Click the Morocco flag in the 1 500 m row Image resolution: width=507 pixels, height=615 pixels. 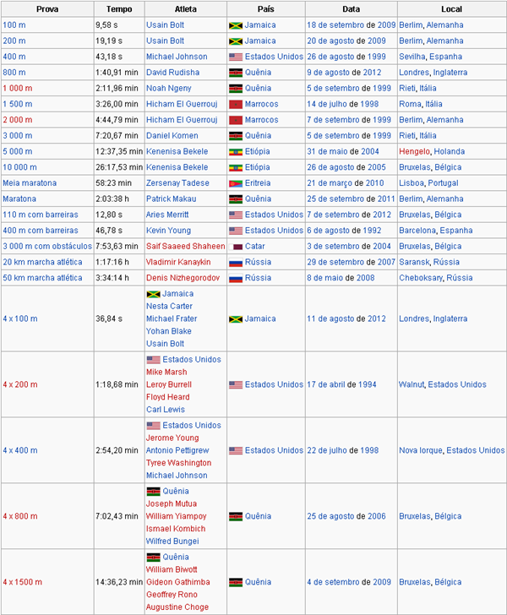pos(236,105)
